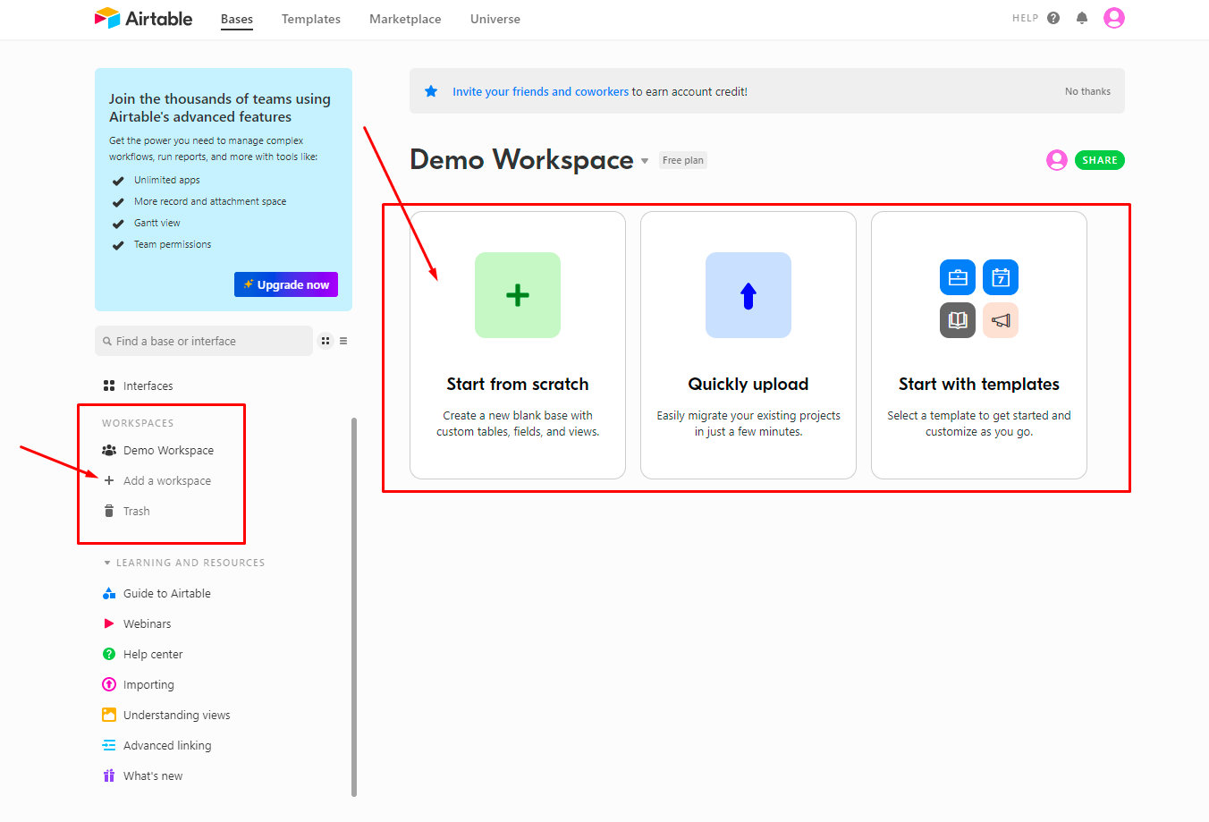This screenshot has width=1209, height=822.
Task: Click the HELP text in header
Action: [x=1025, y=18]
